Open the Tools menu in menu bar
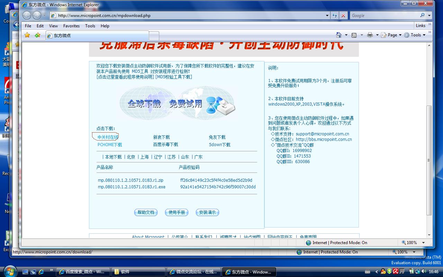The height and width of the screenshot is (277, 443). pos(90,26)
